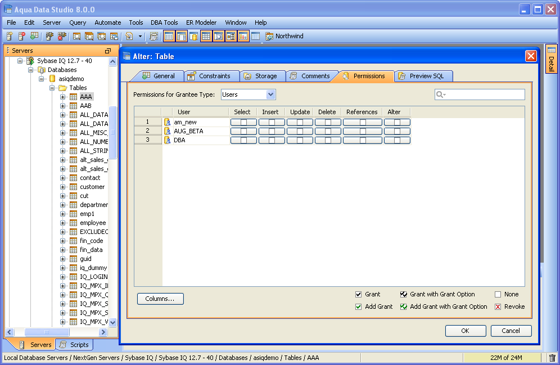Image resolution: width=560 pixels, height=365 pixels.
Task: Click the 22M of 24M memory bar
Action: [502, 358]
